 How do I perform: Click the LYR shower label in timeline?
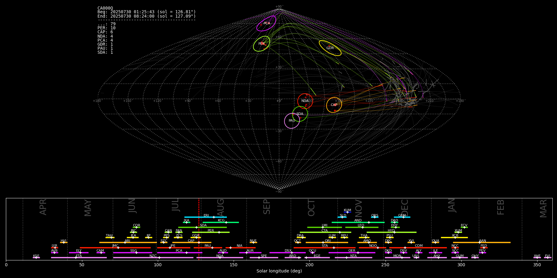click(x=54, y=246)
